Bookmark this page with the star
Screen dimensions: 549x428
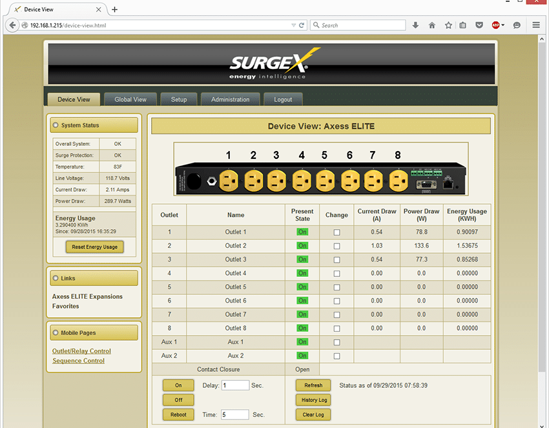pyautogui.click(x=448, y=25)
